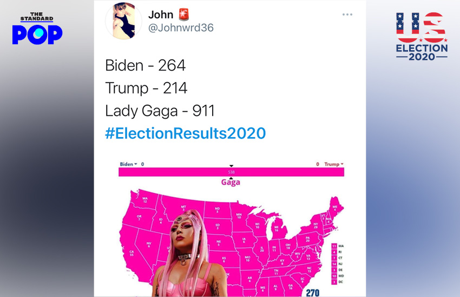Open the Biden dropdown arrow

(x=135, y=164)
